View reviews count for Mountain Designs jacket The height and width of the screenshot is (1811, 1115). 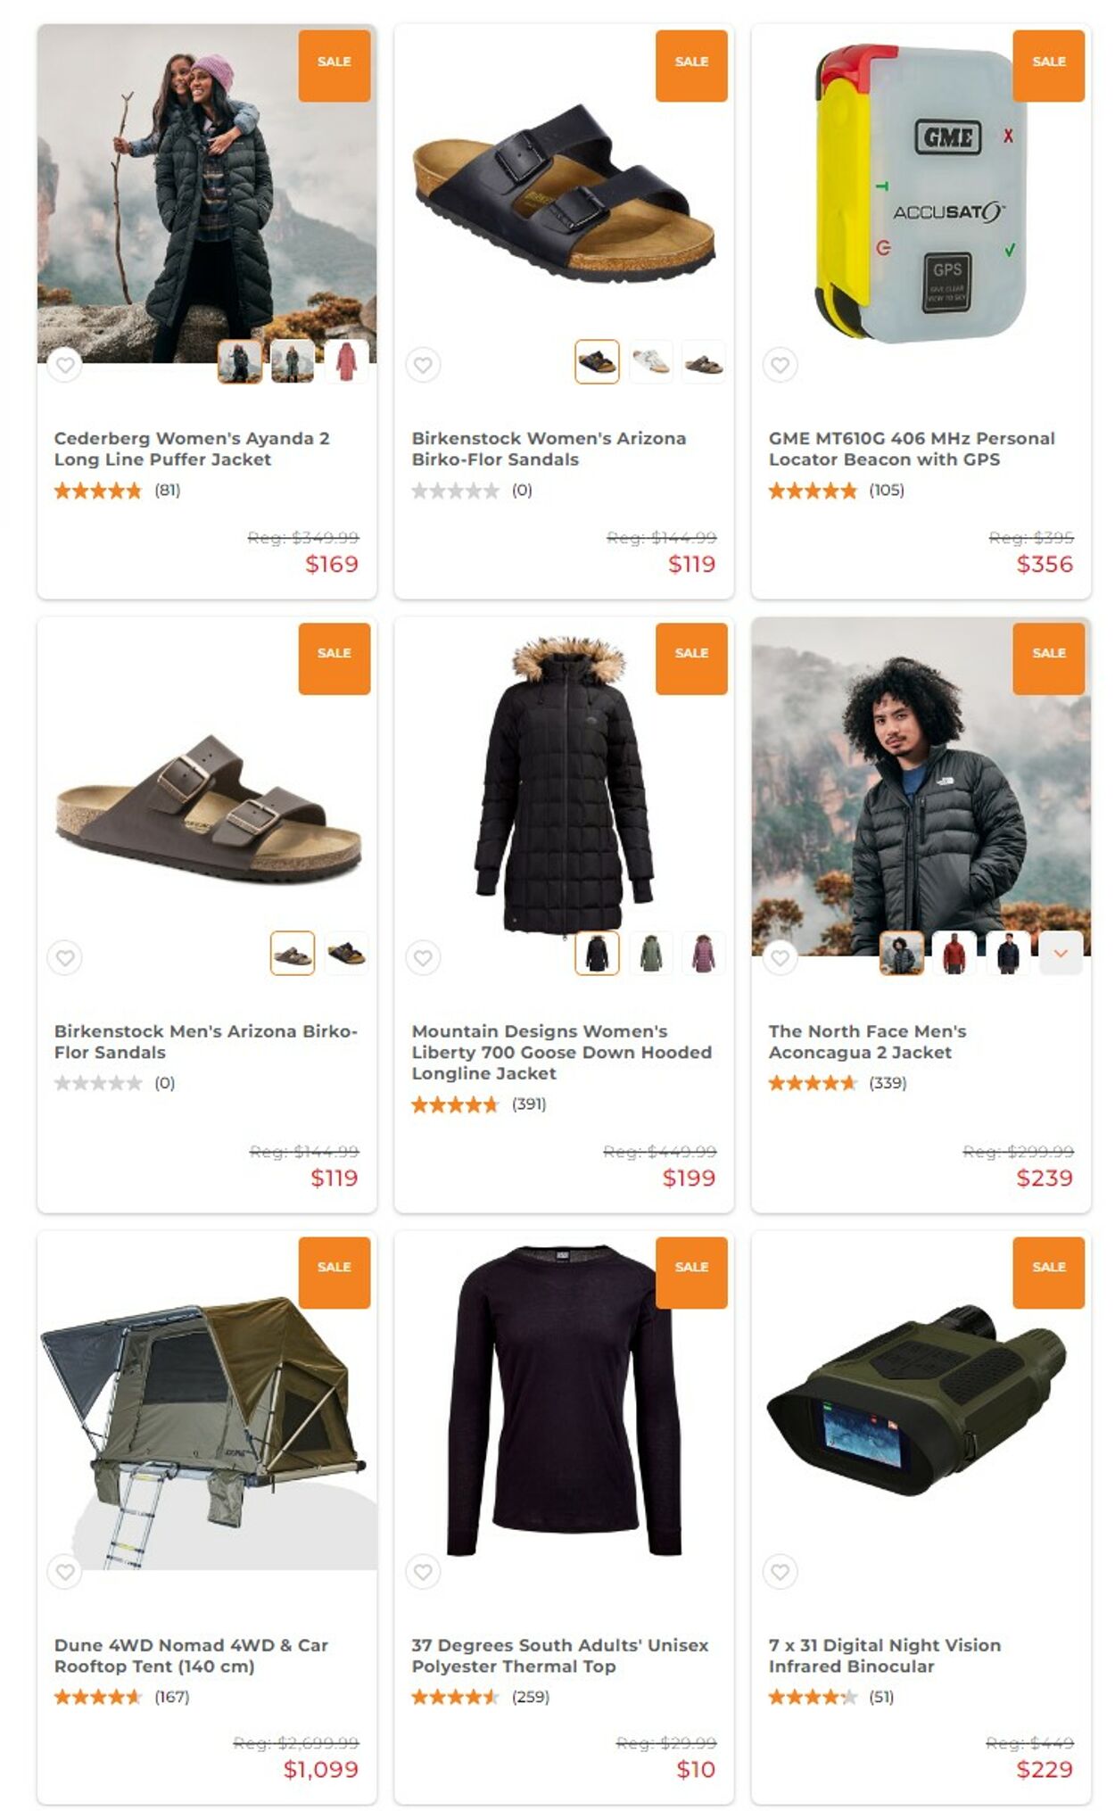click(x=529, y=1104)
